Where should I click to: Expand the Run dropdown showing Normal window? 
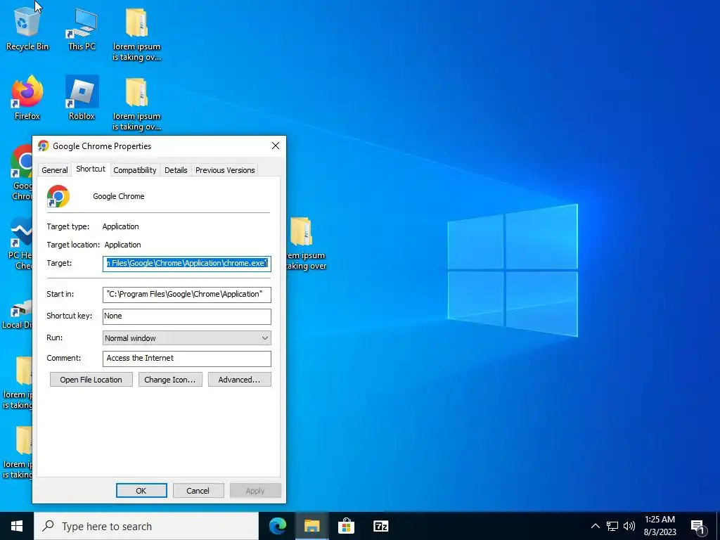pos(187,338)
